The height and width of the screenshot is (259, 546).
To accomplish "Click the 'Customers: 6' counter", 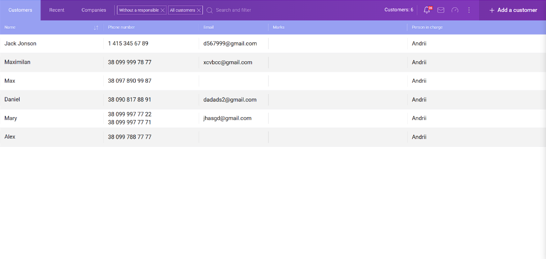I will (399, 10).
